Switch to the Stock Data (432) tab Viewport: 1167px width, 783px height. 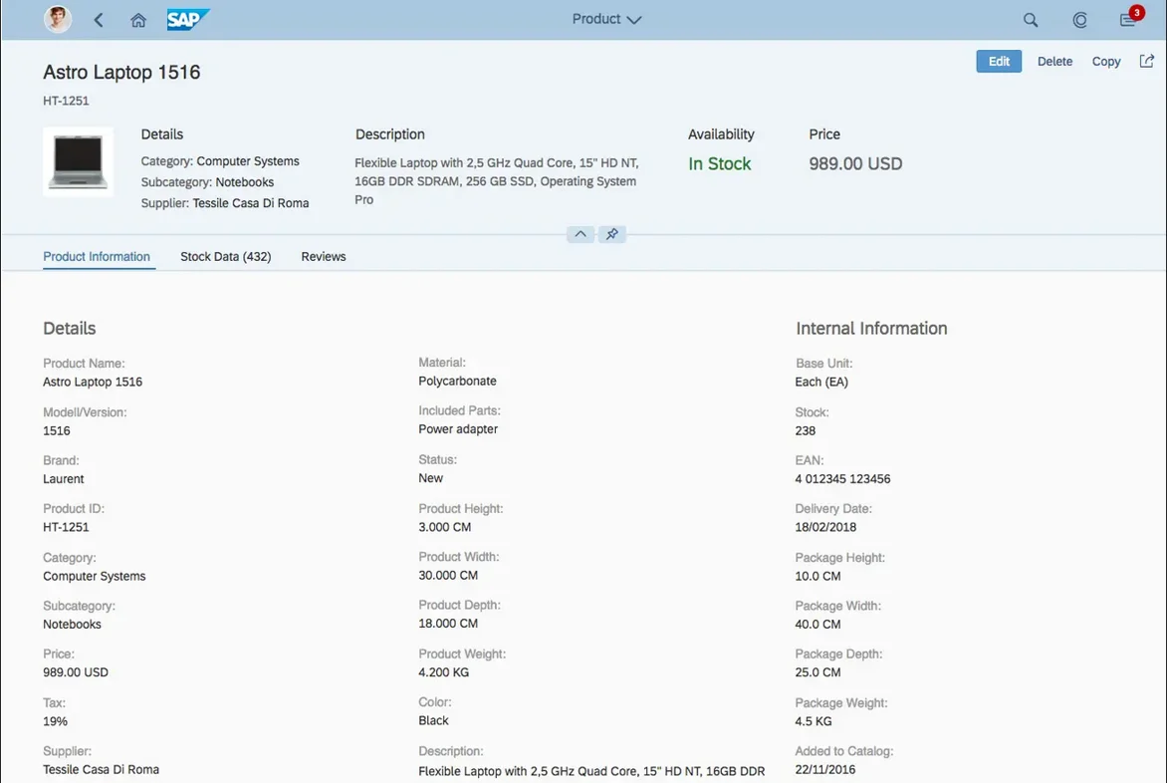click(225, 256)
